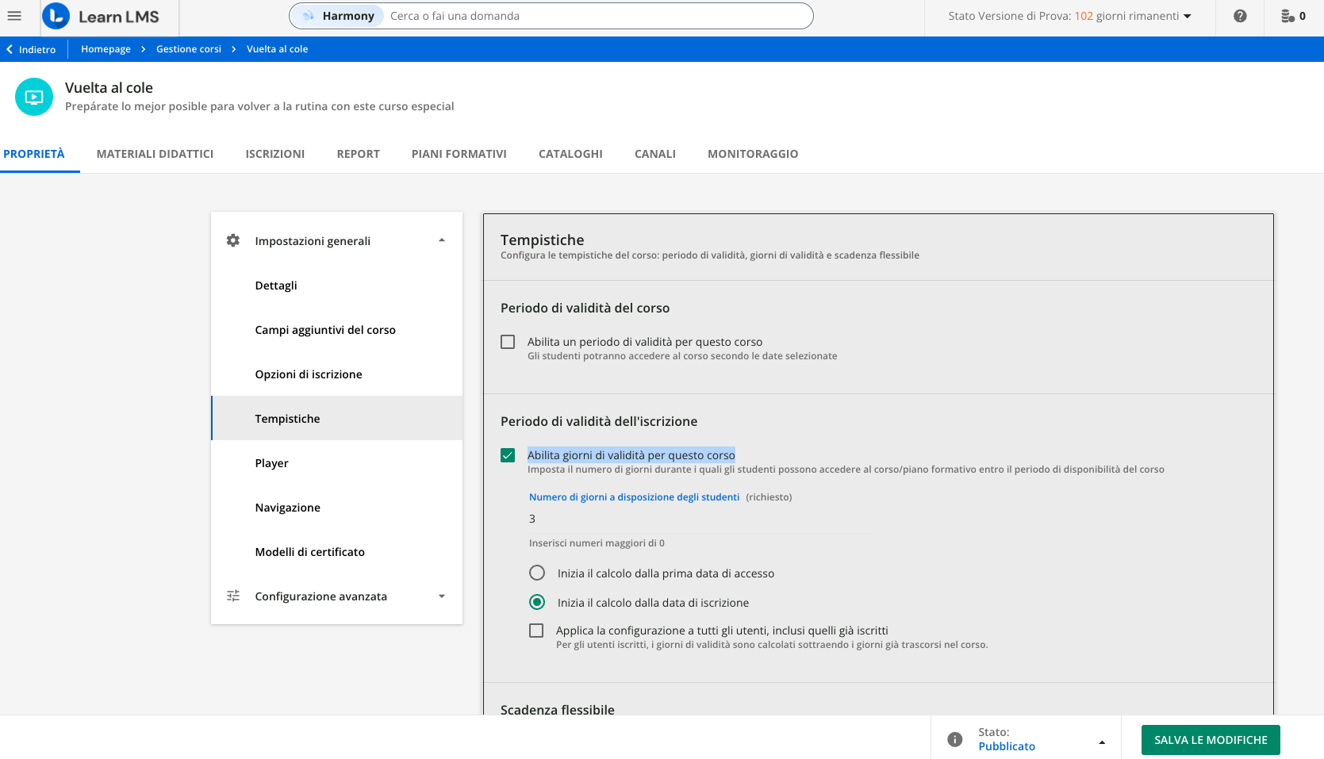Open the hamburger main menu
The width and height of the screenshot is (1324, 759).
click(x=14, y=16)
